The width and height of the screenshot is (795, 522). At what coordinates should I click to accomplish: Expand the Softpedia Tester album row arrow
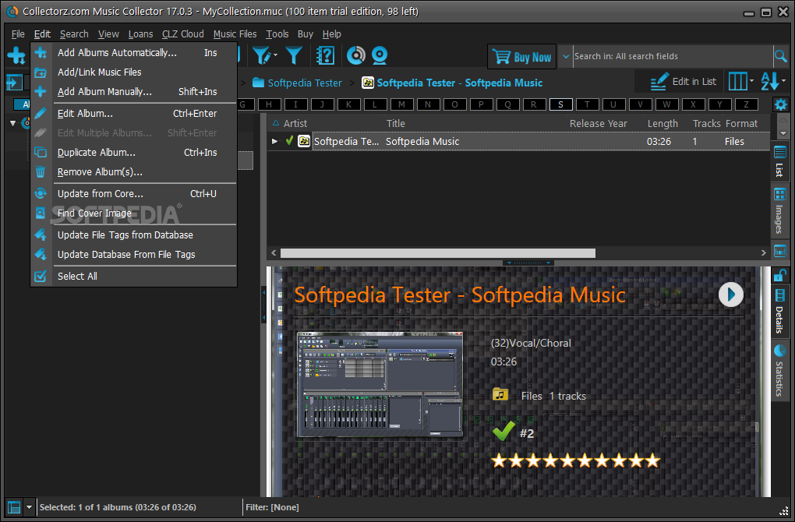click(275, 141)
